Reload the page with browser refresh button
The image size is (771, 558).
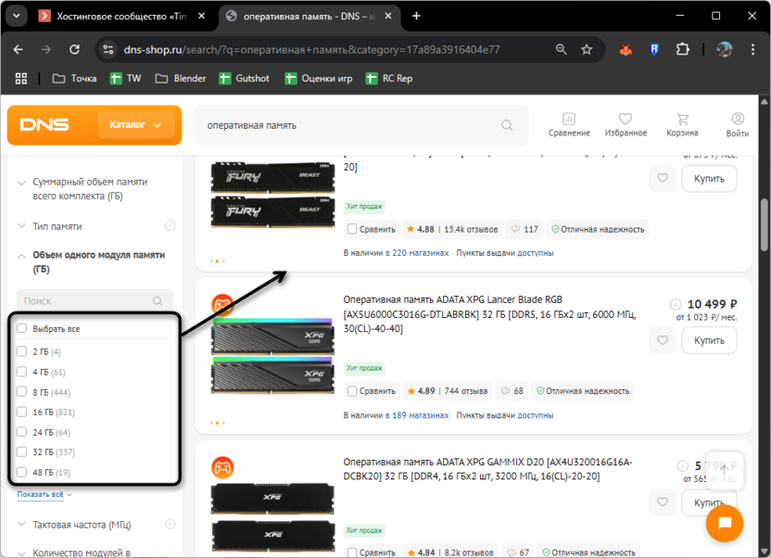(x=74, y=50)
